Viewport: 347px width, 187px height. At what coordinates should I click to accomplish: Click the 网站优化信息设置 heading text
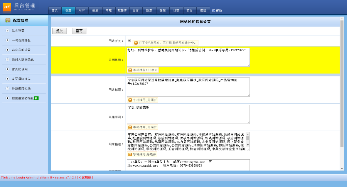195,22
